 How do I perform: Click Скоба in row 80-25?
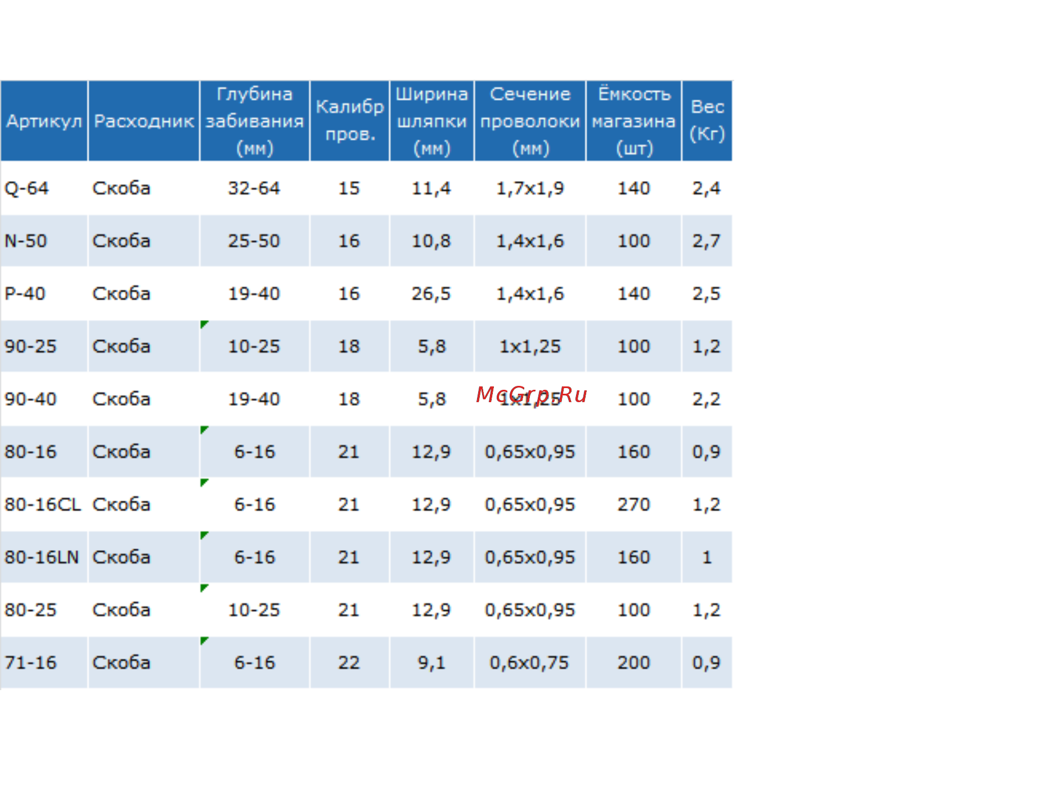click(x=122, y=610)
